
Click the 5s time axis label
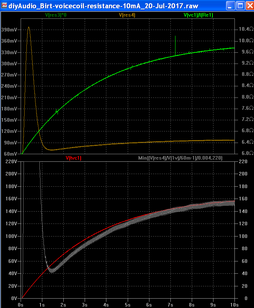(x=128, y=305)
